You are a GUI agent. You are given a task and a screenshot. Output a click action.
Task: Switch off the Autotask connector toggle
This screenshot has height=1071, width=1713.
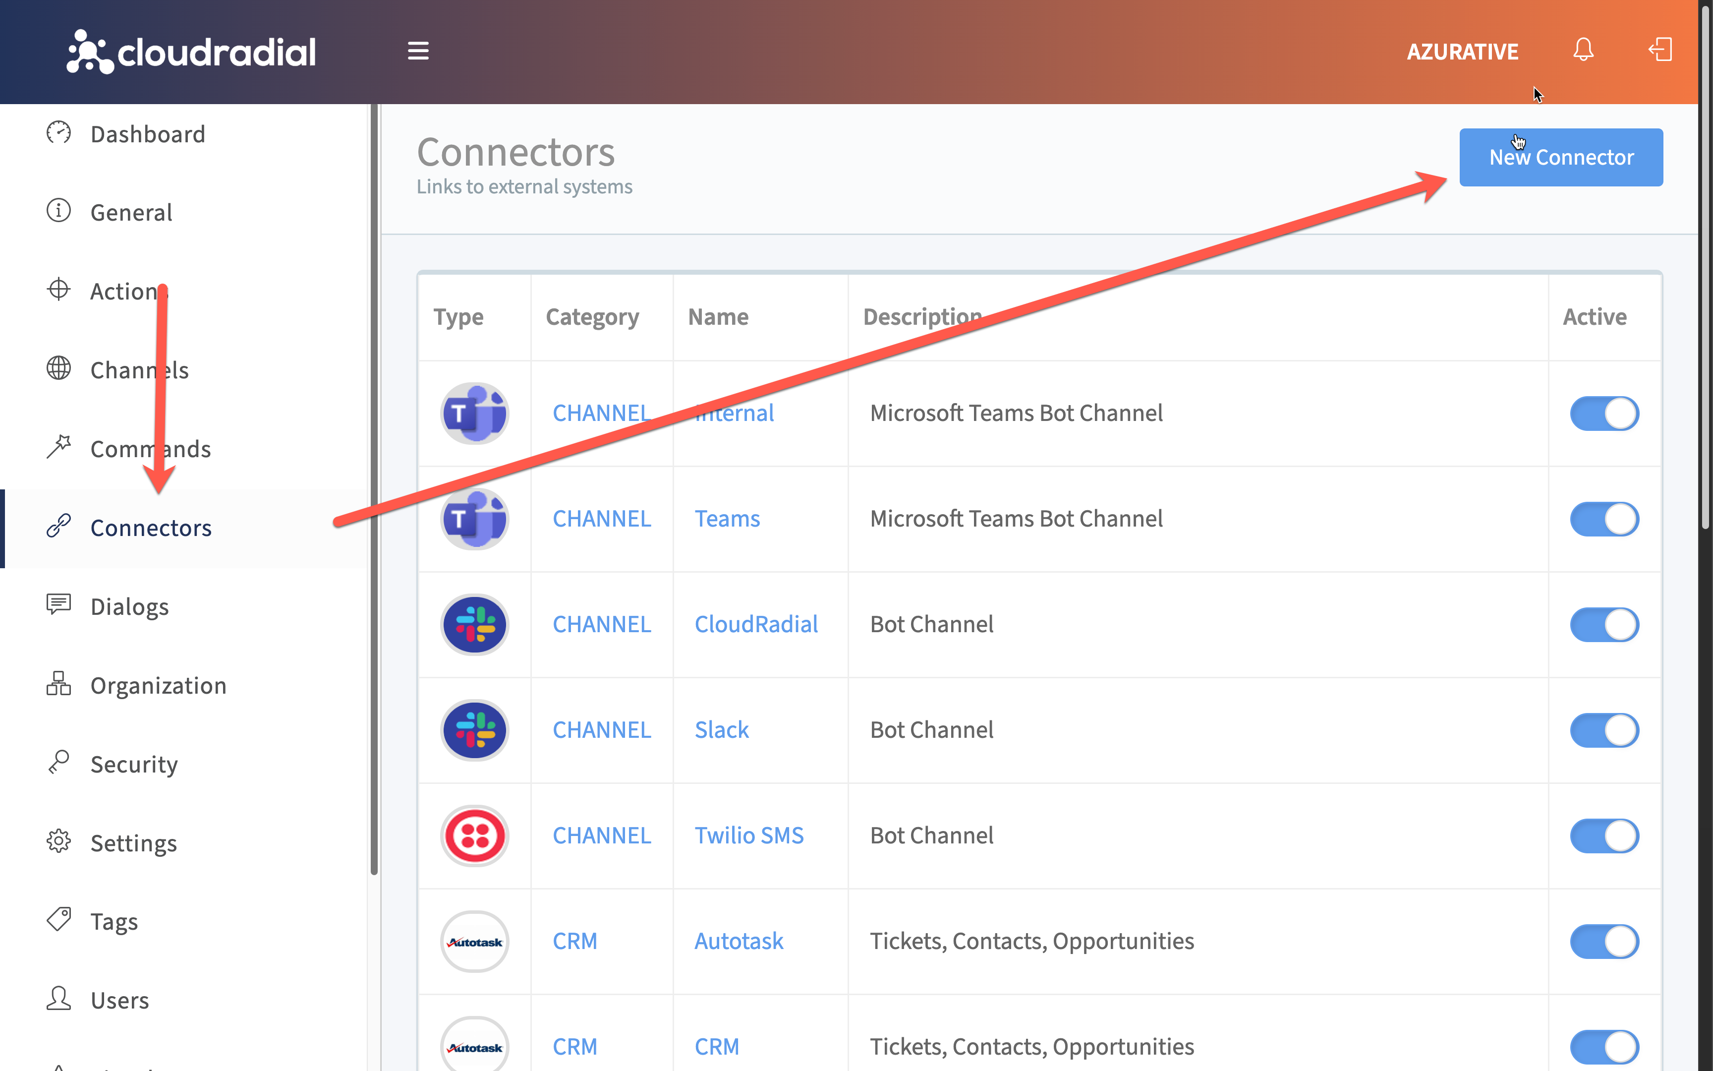click(1605, 942)
